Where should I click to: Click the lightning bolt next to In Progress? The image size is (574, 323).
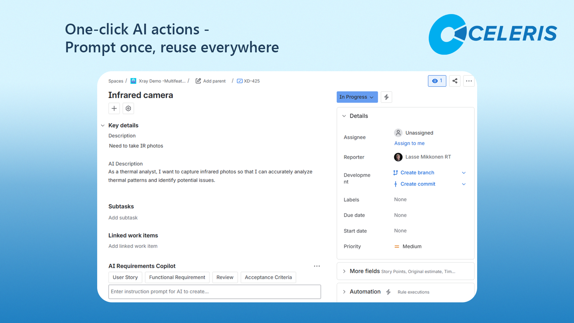click(386, 97)
